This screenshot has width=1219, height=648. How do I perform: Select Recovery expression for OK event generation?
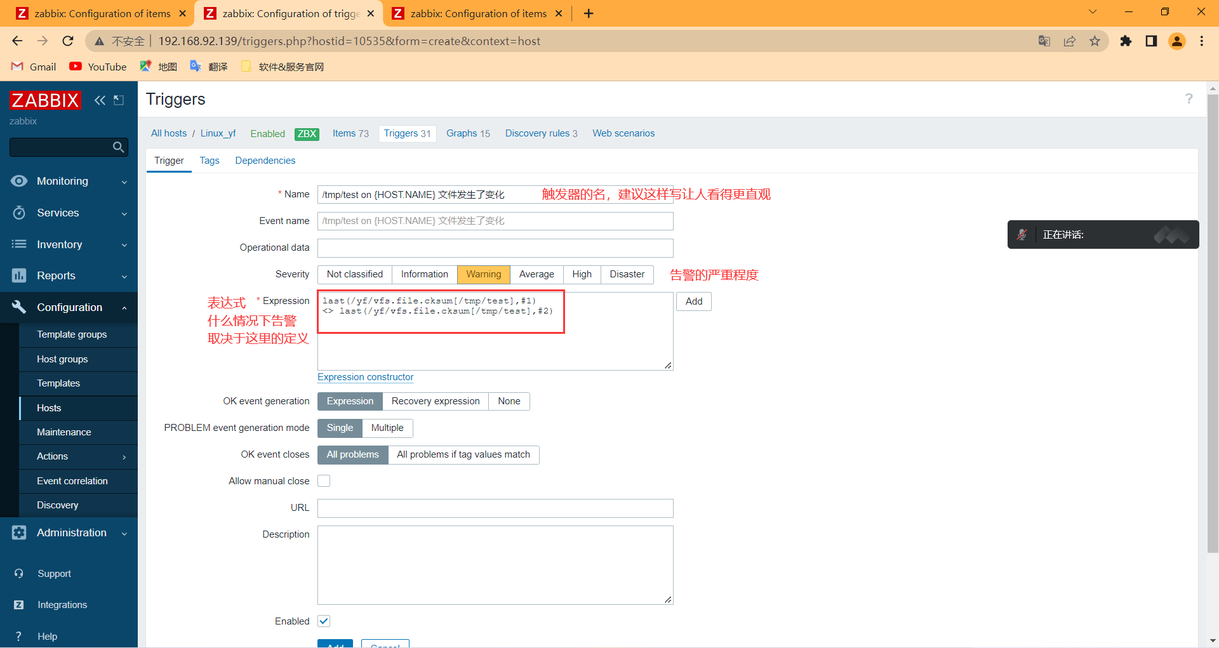coord(436,401)
